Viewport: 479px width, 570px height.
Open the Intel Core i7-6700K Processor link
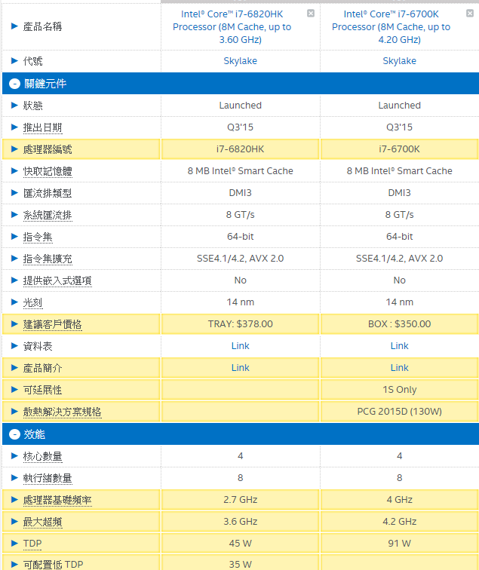click(391, 27)
